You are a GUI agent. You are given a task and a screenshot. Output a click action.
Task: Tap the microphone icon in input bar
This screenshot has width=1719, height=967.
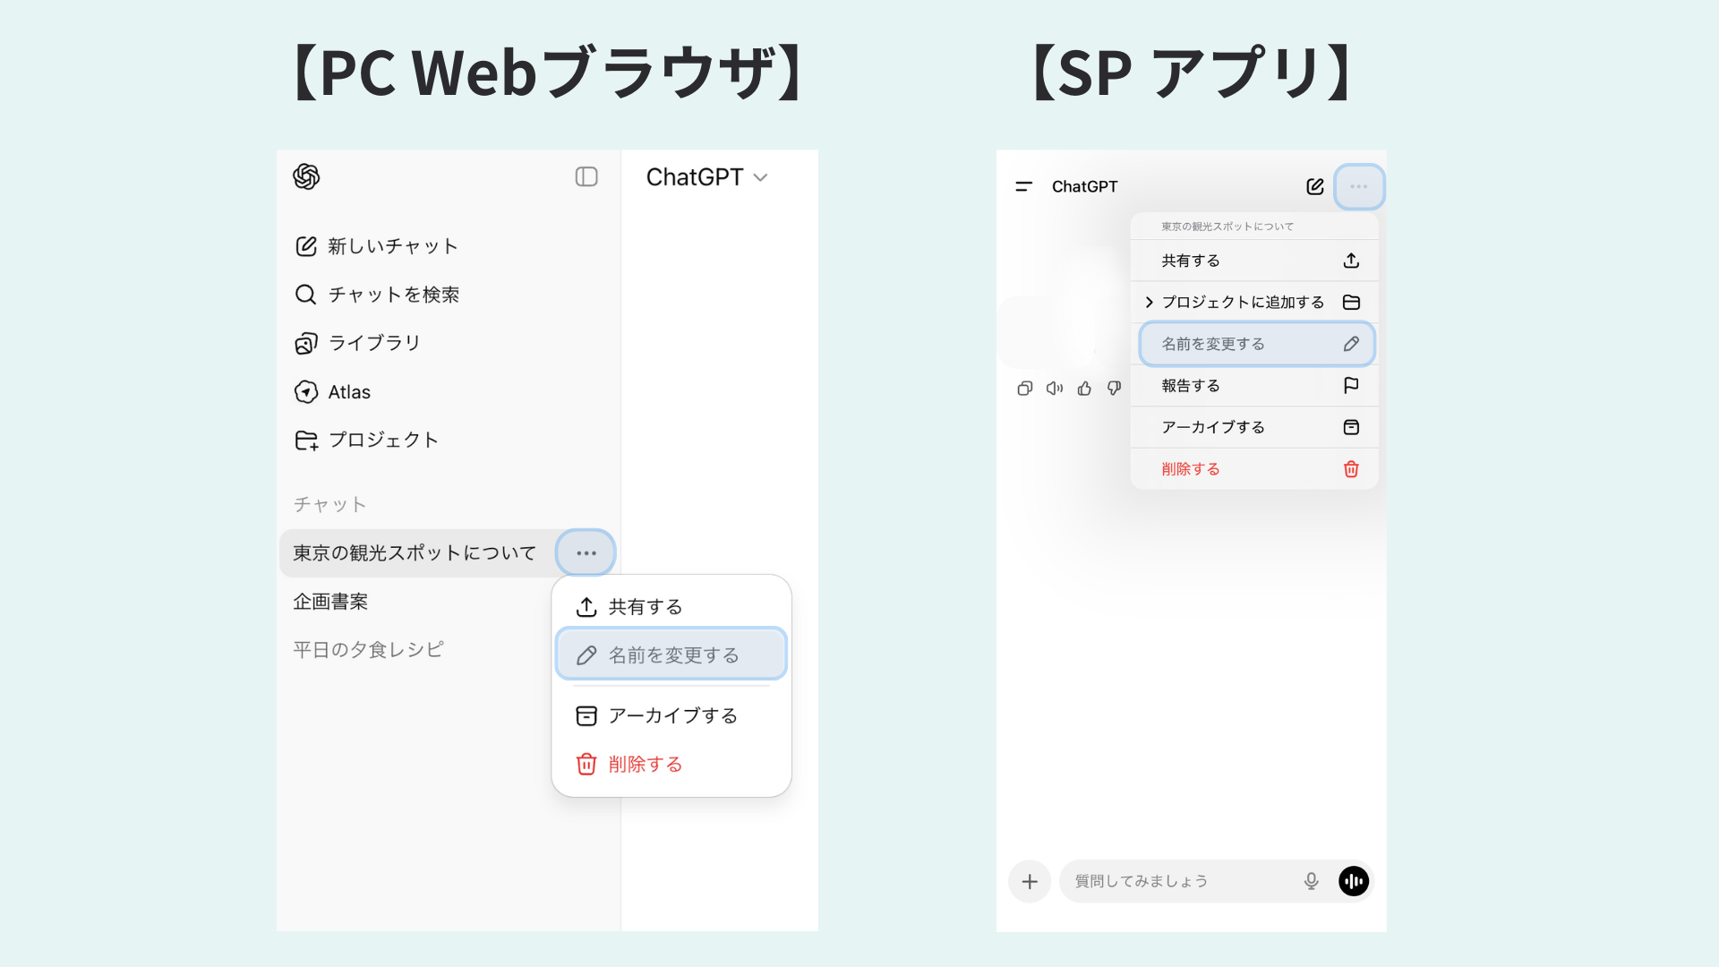[x=1310, y=881]
